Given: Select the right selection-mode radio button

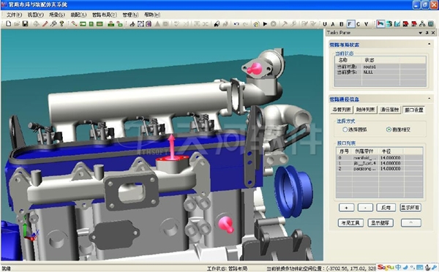Looking at the screenshot, I should pyautogui.click(x=389, y=129).
